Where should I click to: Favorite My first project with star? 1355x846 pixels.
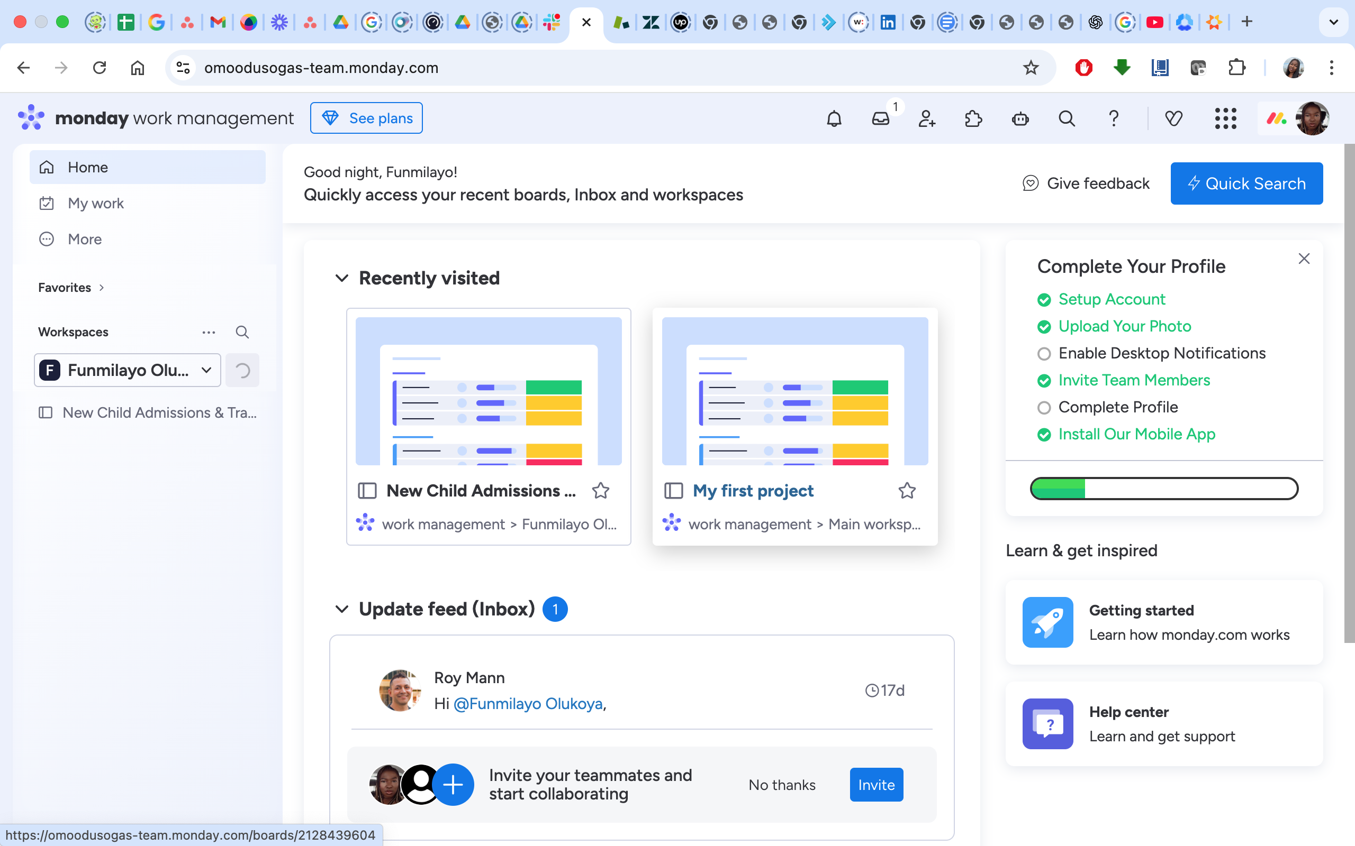[x=907, y=491]
